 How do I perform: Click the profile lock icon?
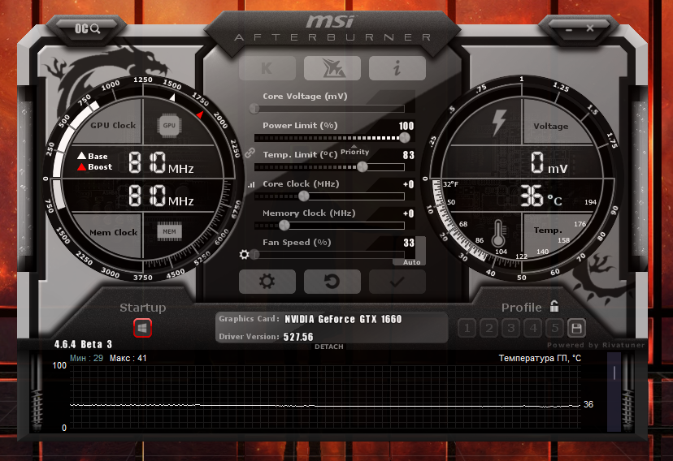(x=554, y=306)
